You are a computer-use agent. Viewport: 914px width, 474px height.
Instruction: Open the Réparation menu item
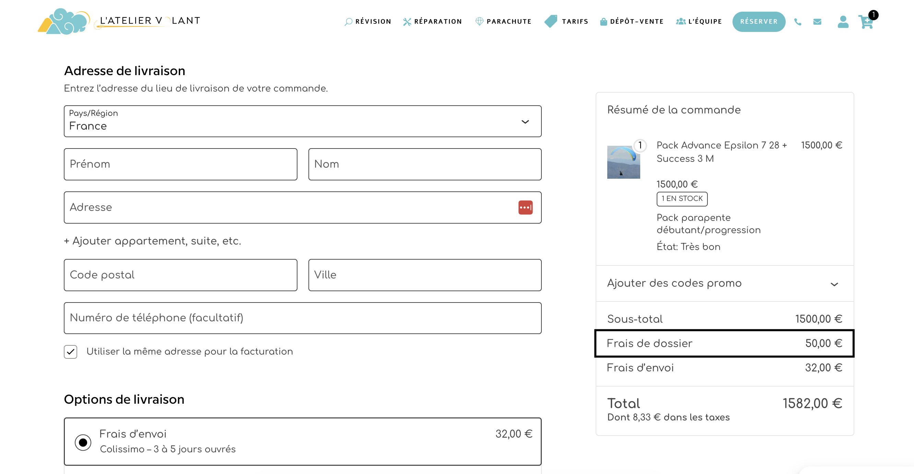coord(437,22)
